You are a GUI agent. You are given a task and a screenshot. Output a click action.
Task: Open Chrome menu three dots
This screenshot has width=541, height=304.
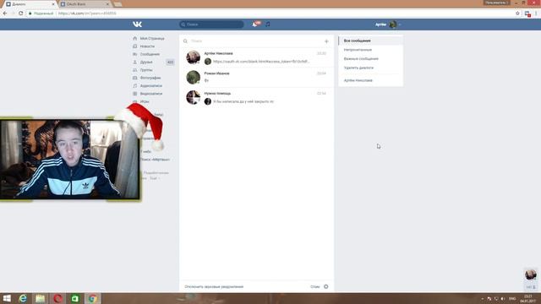click(536, 14)
